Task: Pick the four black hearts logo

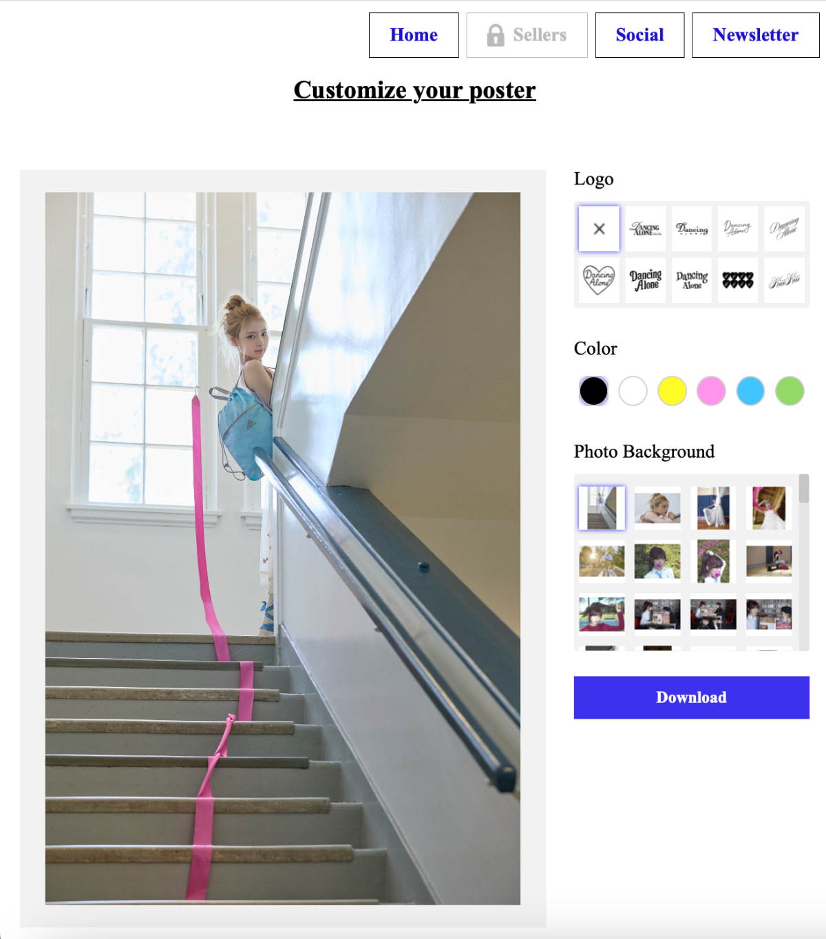Action: point(738,280)
